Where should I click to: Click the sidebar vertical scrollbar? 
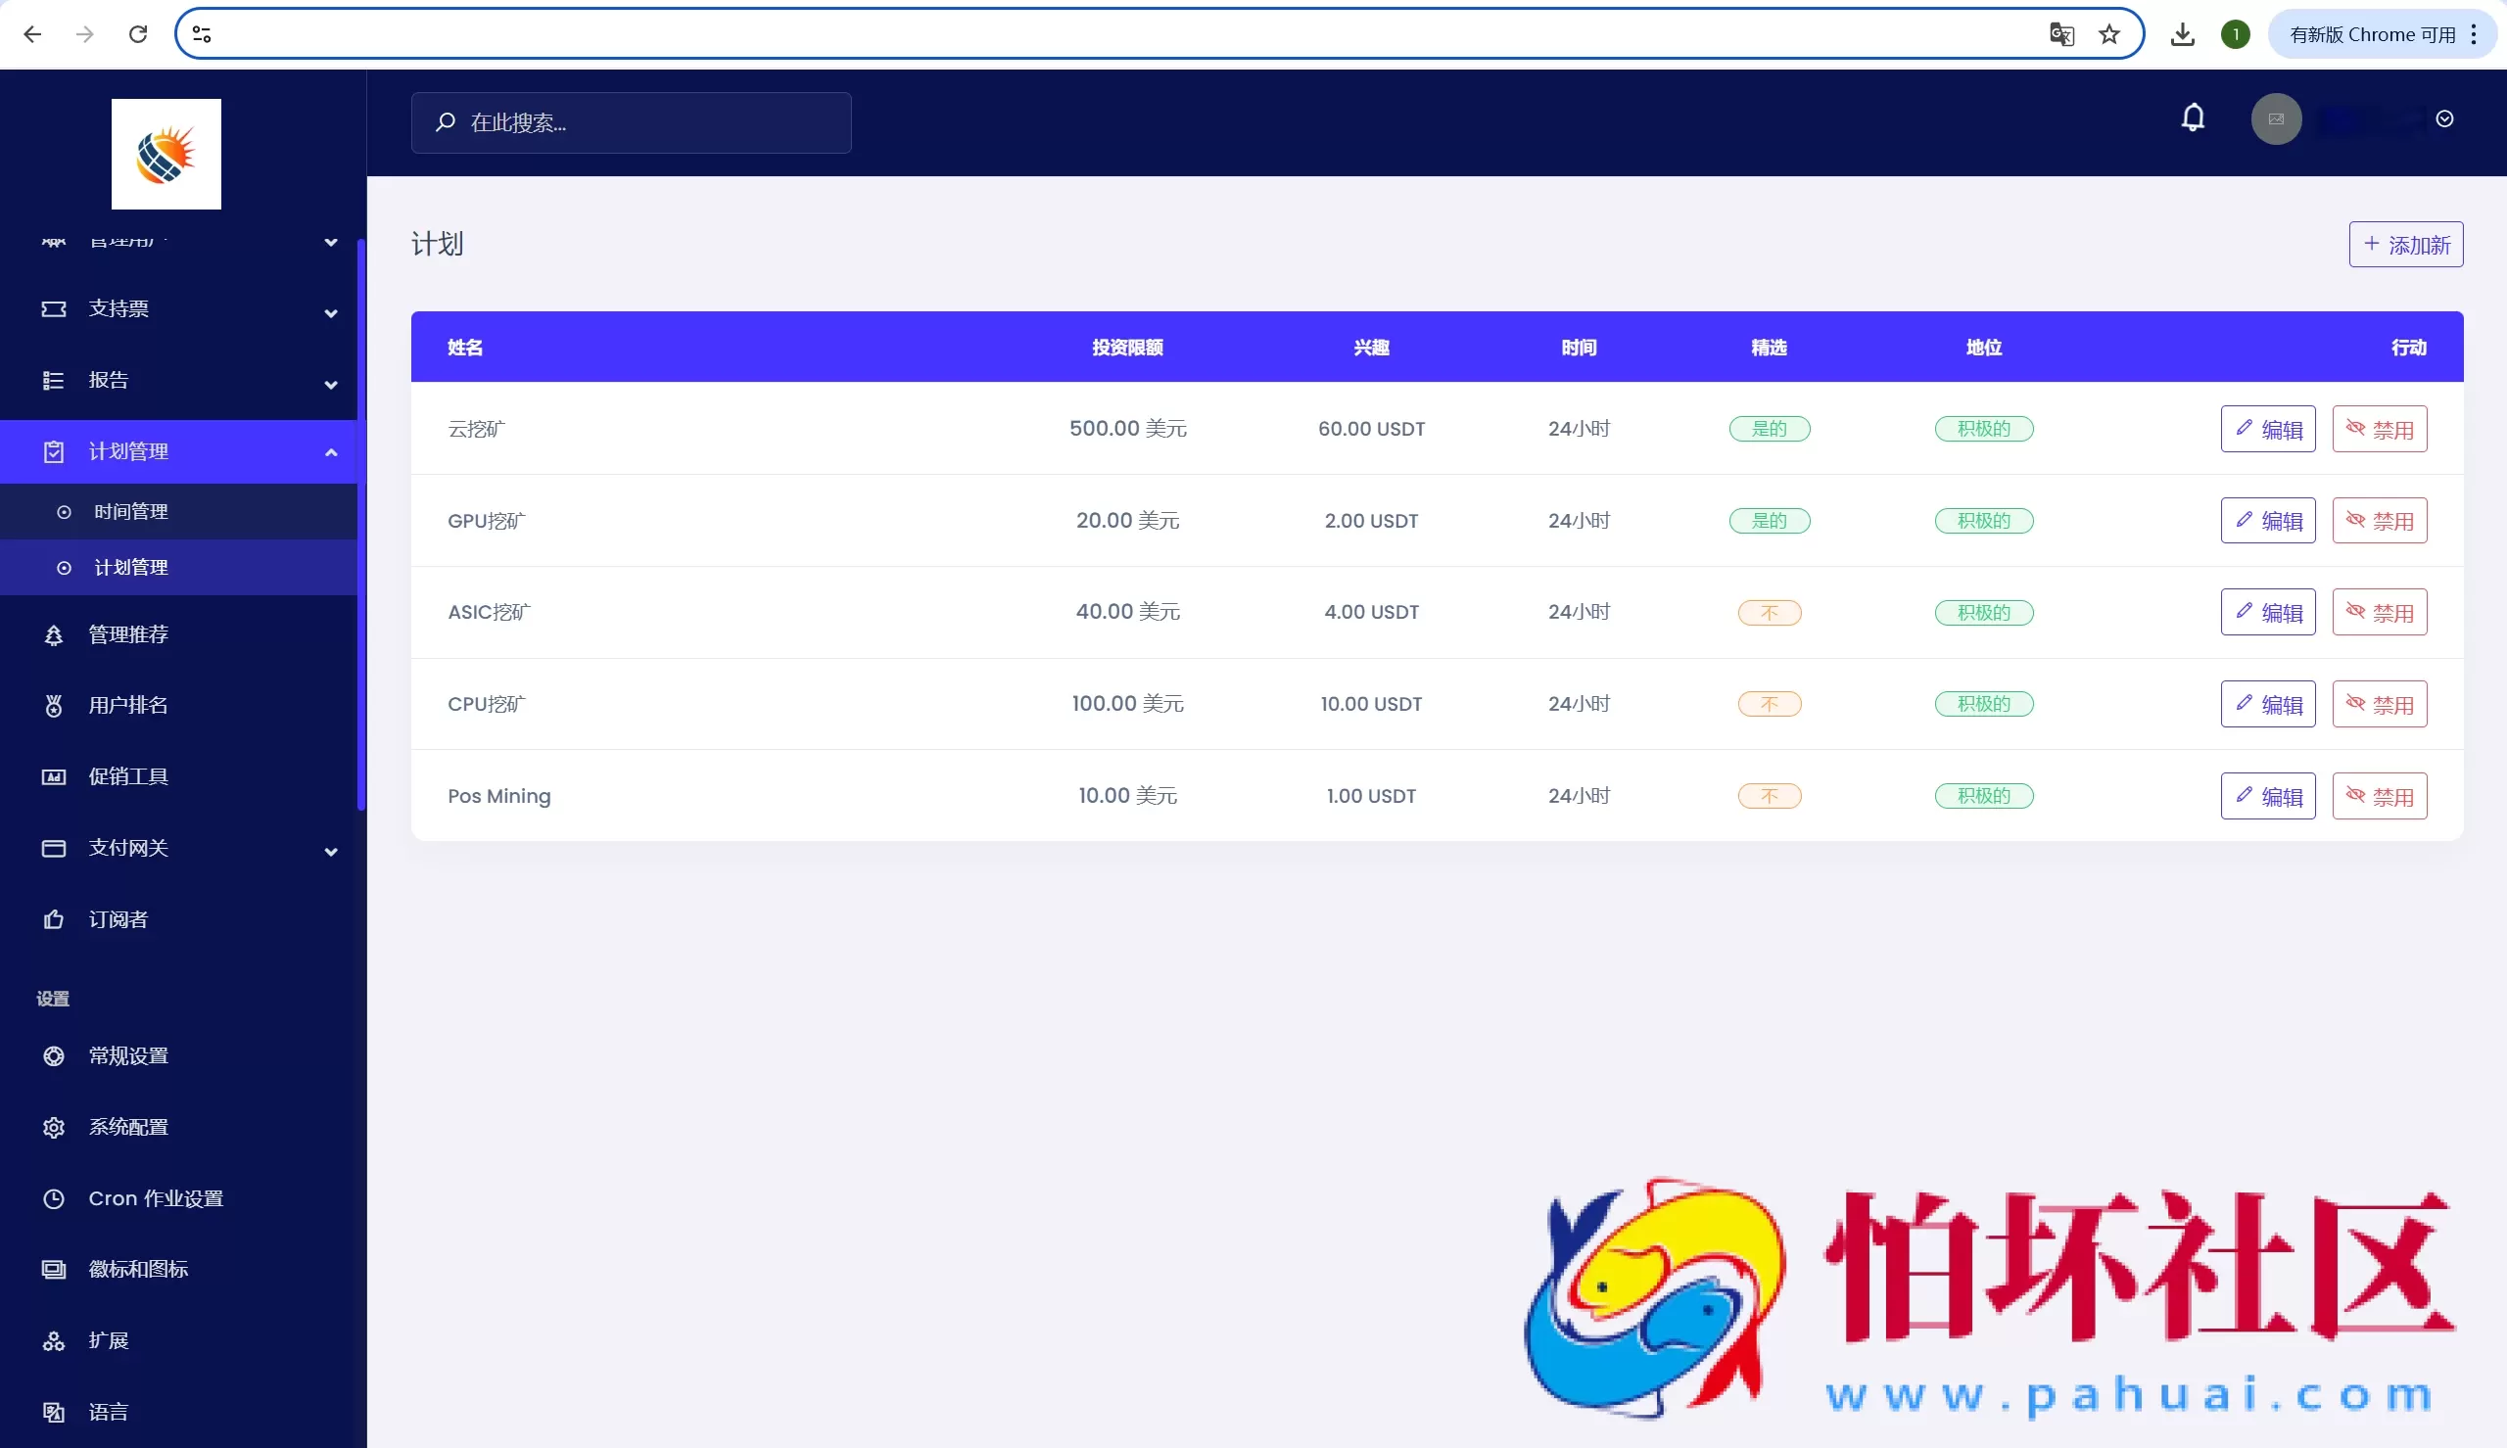(x=361, y=525)
